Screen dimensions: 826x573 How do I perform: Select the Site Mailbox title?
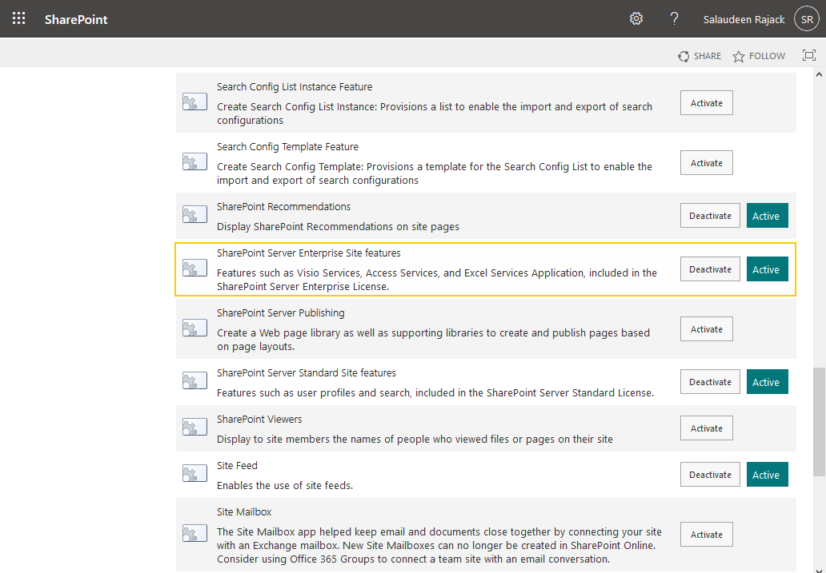[x=244, y=512]
